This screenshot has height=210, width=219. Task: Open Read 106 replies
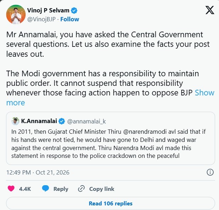point(110,204)
